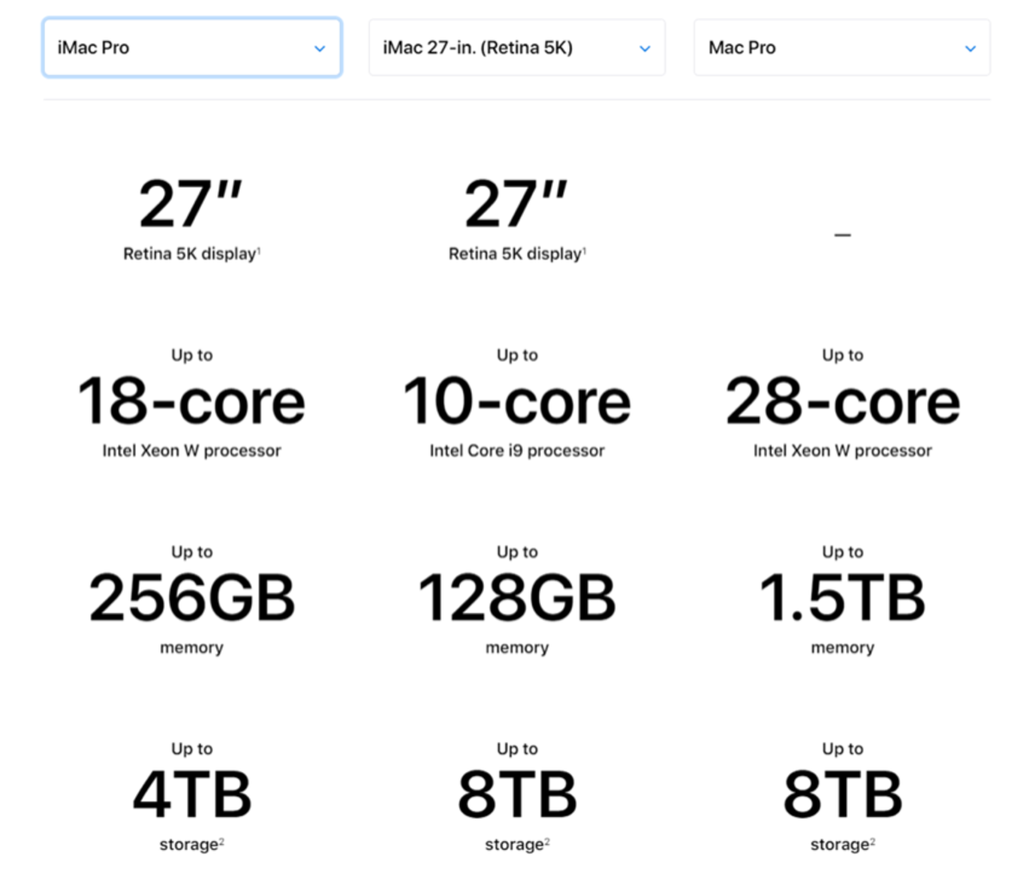Click the 4TB storage value
This screenshot has width=1035, height=880.
(x=191, y=795)
